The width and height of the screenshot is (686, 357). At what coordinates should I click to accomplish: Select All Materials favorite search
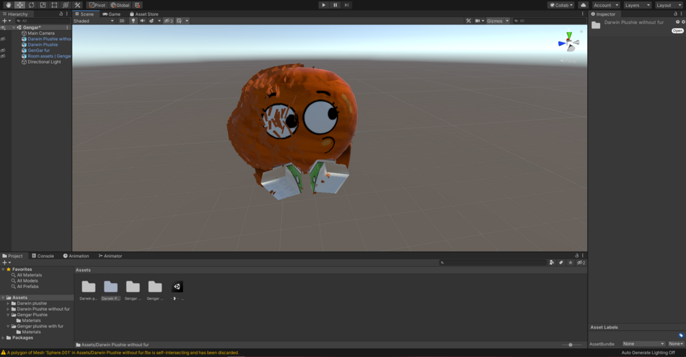[x=29, y=275]
